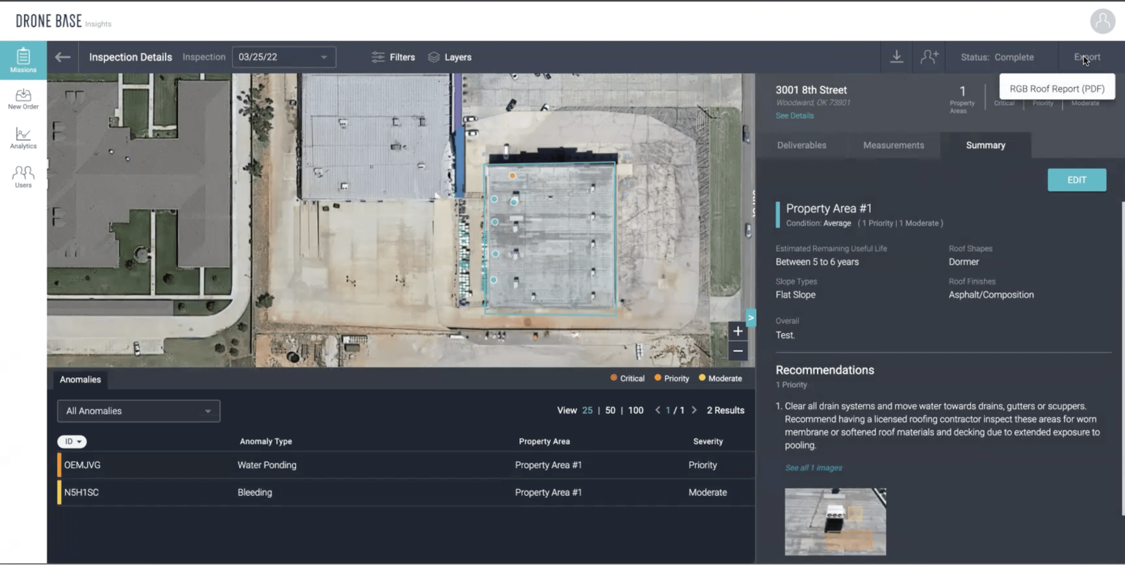
Task: Open the Layers panel
Action: 450,57
